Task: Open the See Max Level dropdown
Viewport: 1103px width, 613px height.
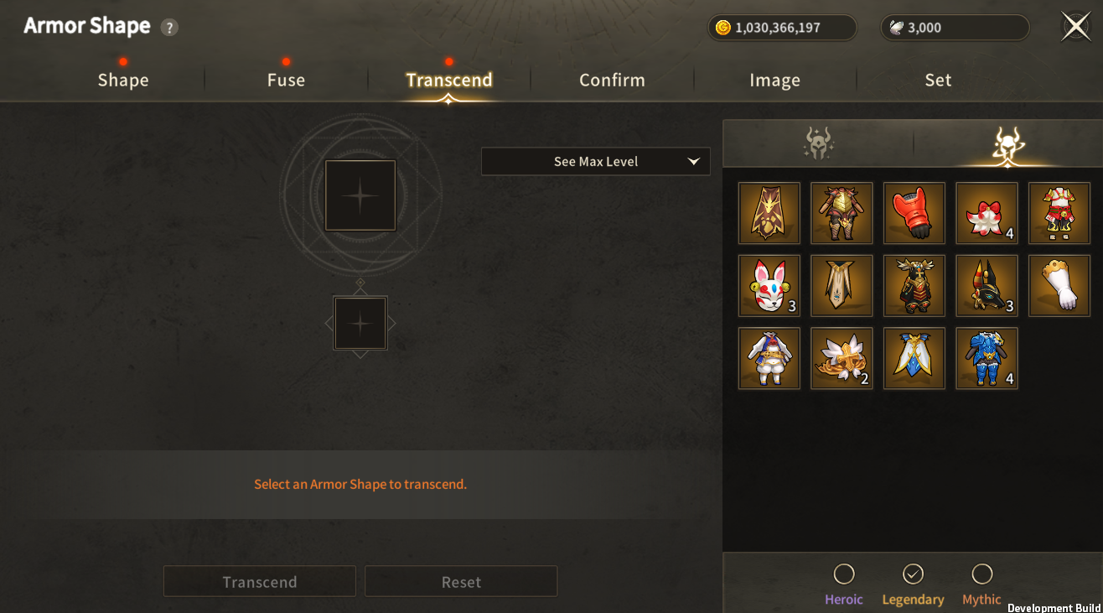Action: click(x=596, y=161)
